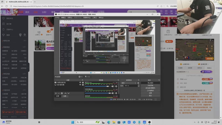
Task: Open 设置 settings from OBS controls
Action: [x=150, y=93]
